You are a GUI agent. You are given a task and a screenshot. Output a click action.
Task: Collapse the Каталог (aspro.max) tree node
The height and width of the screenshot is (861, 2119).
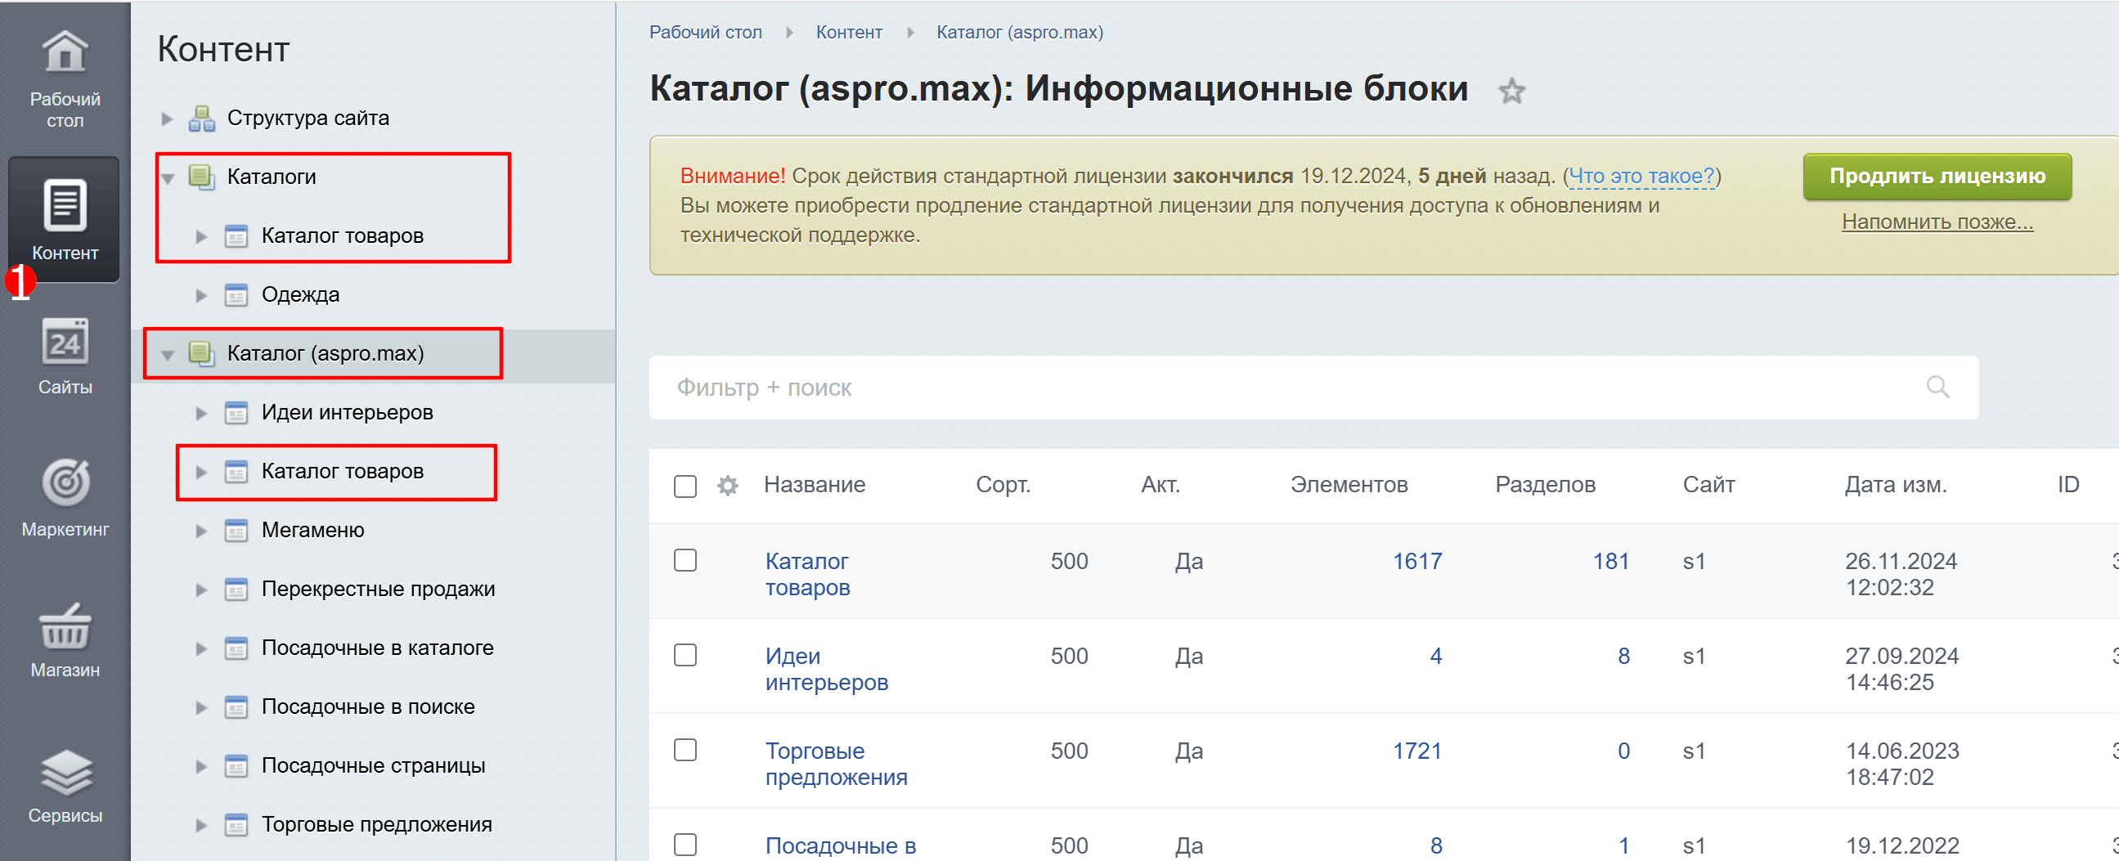coord(167,354)
